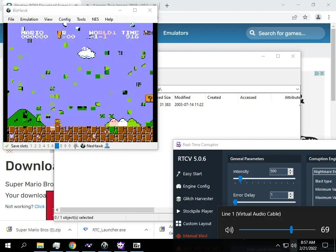Click the NesHawk core icon in status bar
Viewport: 336px width, 252px height.
pos(83,146)
